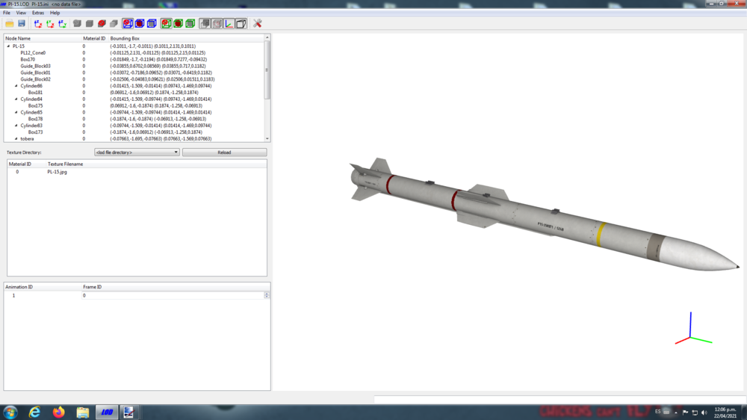747x420 pixels.
Task: Click the Animation ID 1 row
Action: pyautogui.click(x=137, y=296)
